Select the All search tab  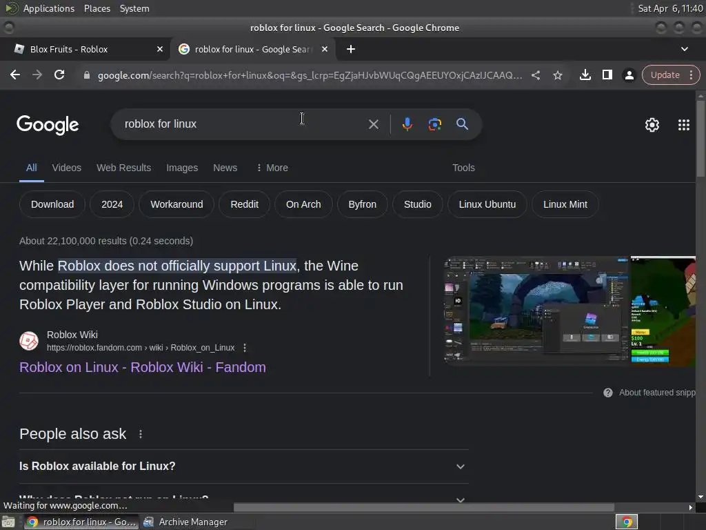click(32, 168)
